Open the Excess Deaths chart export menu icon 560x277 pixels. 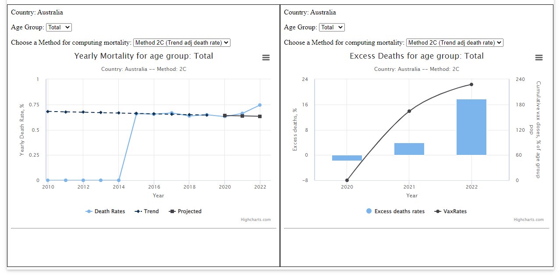(x=539, y=57)
